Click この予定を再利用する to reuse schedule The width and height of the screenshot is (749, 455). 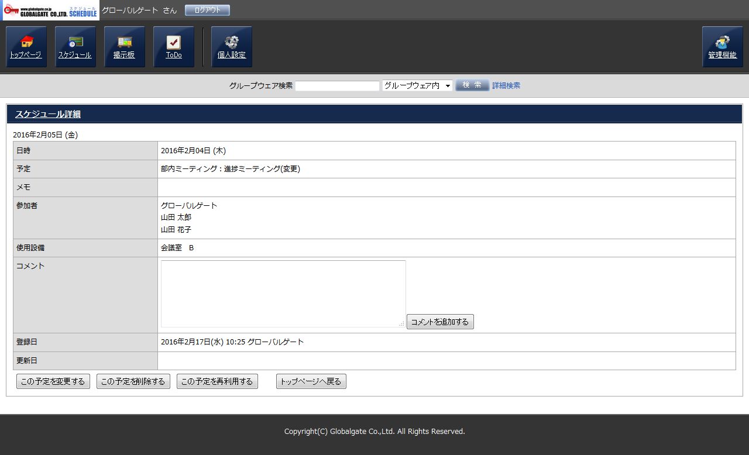tap(217, 381)
